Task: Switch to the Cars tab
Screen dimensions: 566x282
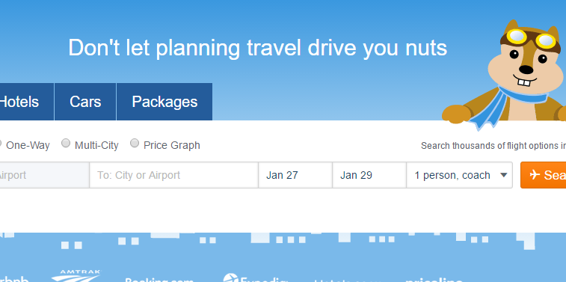Action: 85,102
